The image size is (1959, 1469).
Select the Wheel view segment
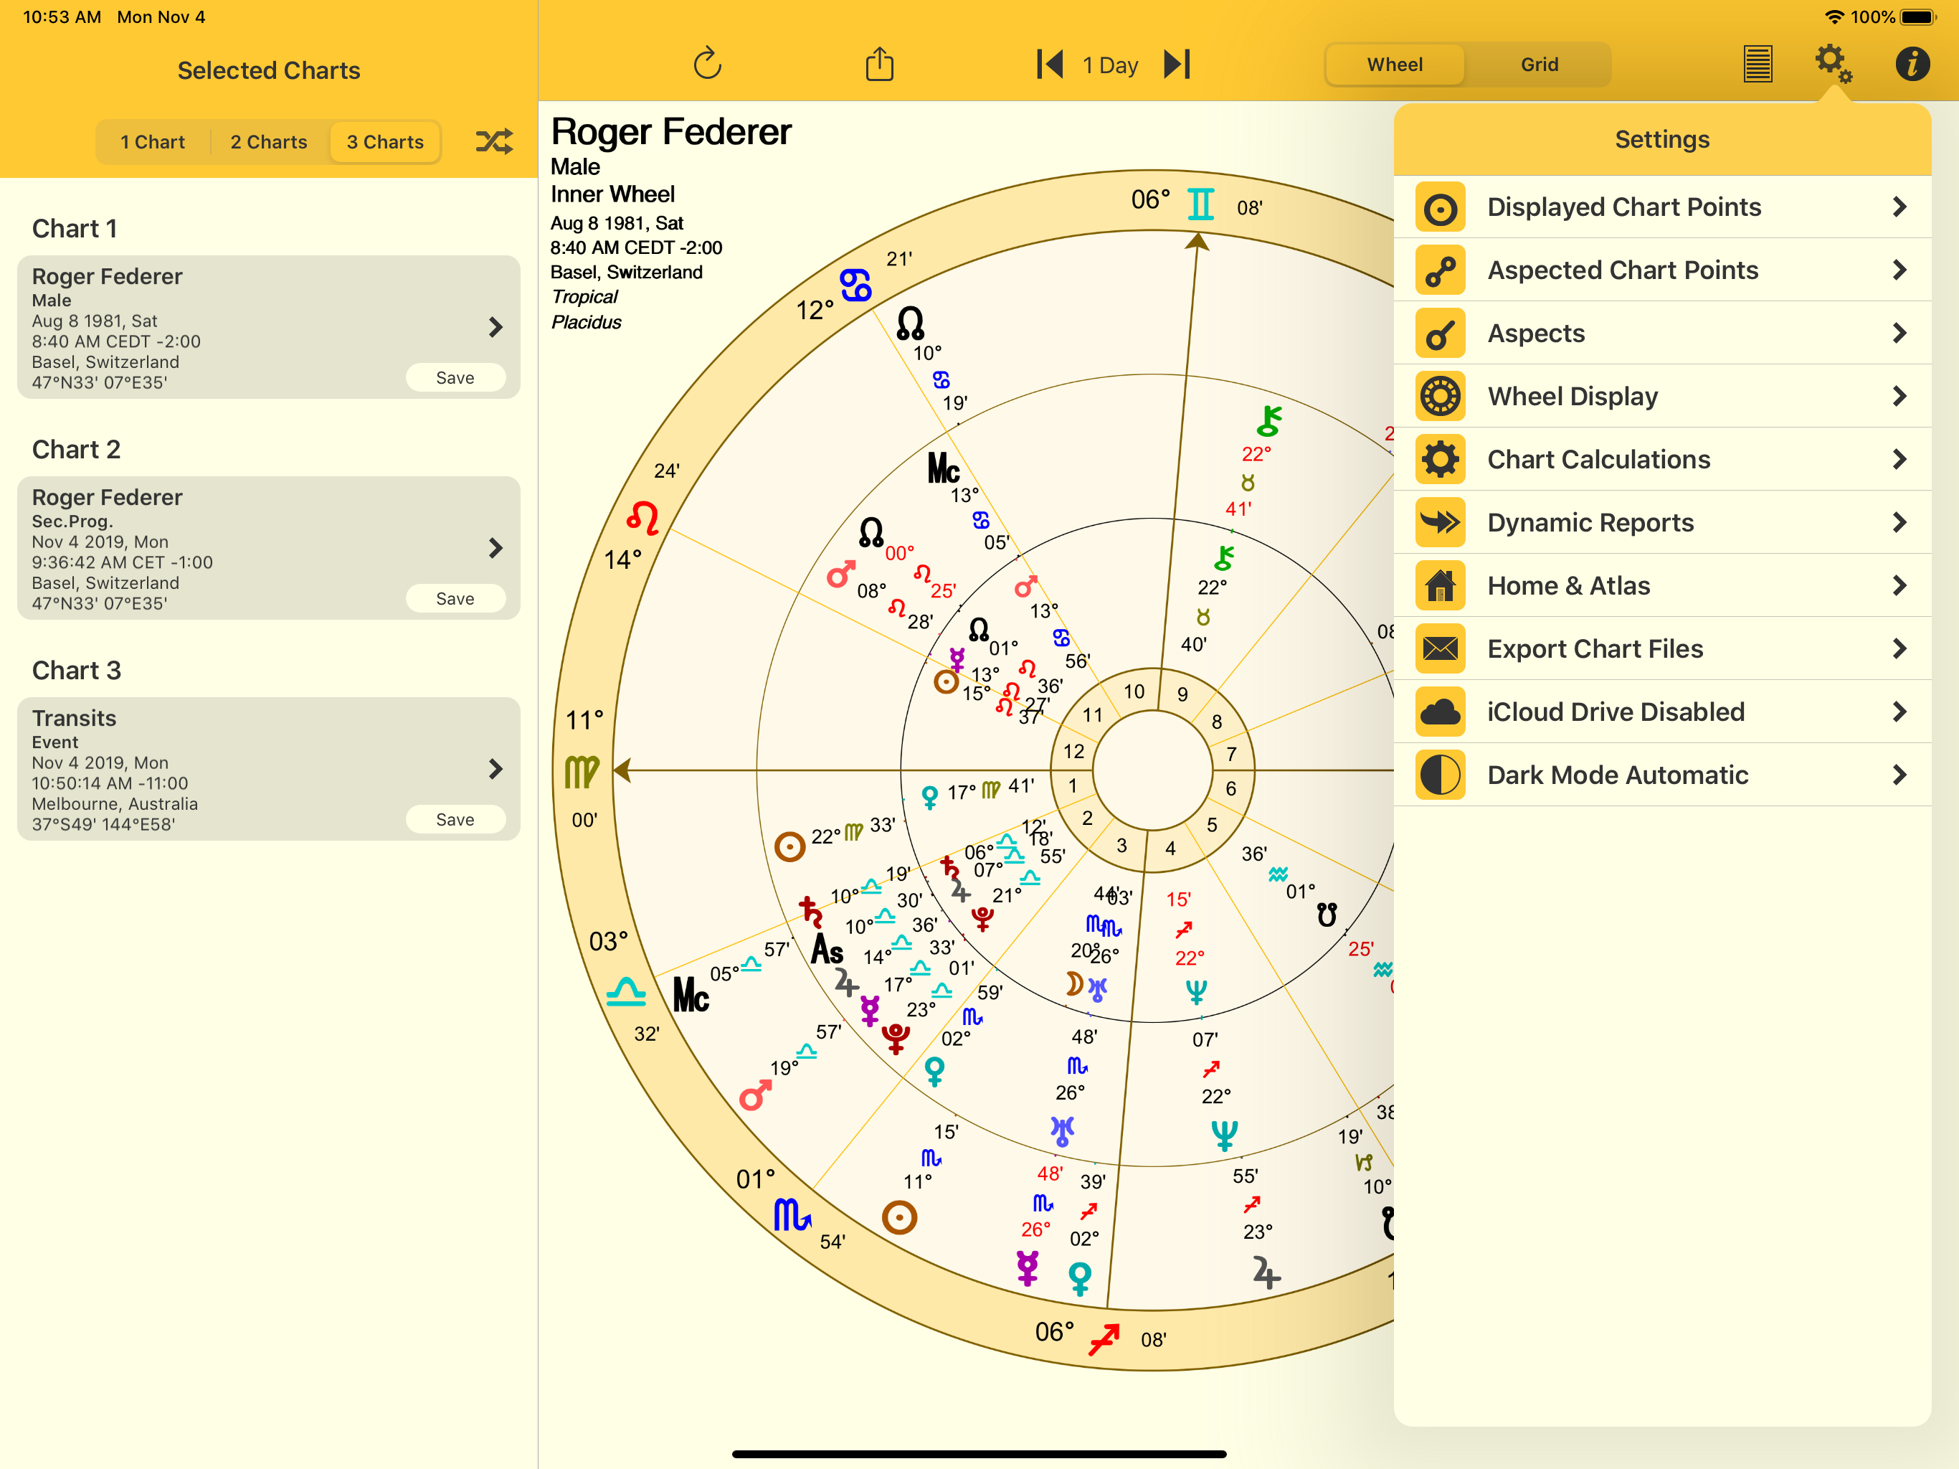[1394, 65]
